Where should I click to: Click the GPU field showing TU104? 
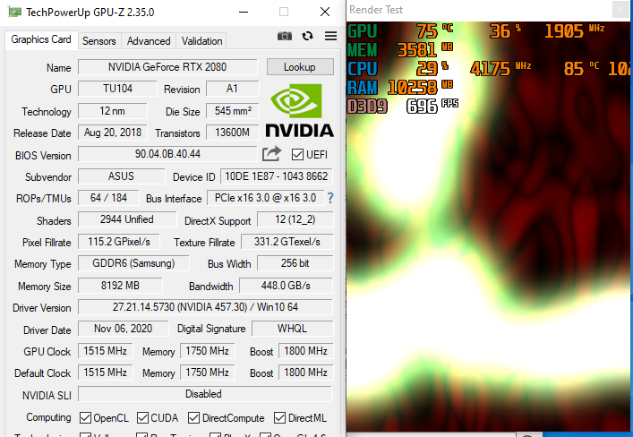(117, 89)
